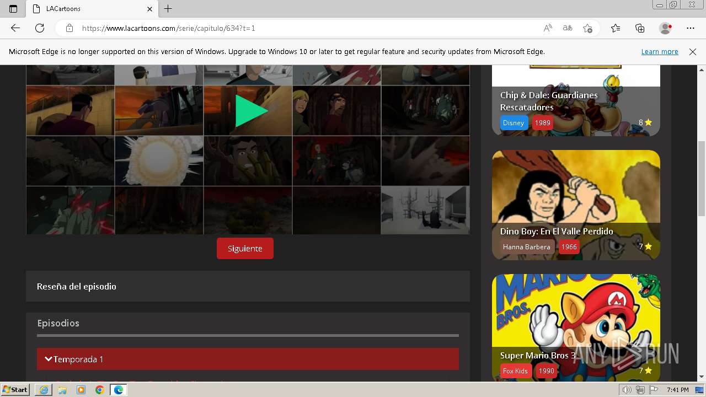Click the Episodios heading
706x397 pixels.
(x=58, y=323)
